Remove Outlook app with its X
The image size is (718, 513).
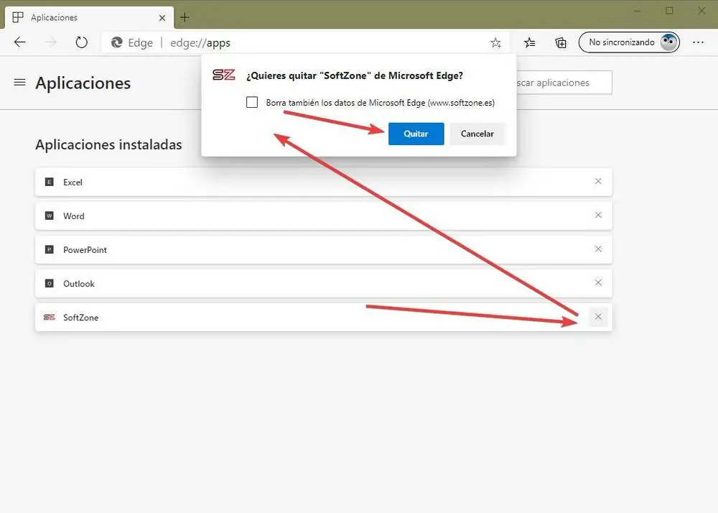click(x=598, y=283)
